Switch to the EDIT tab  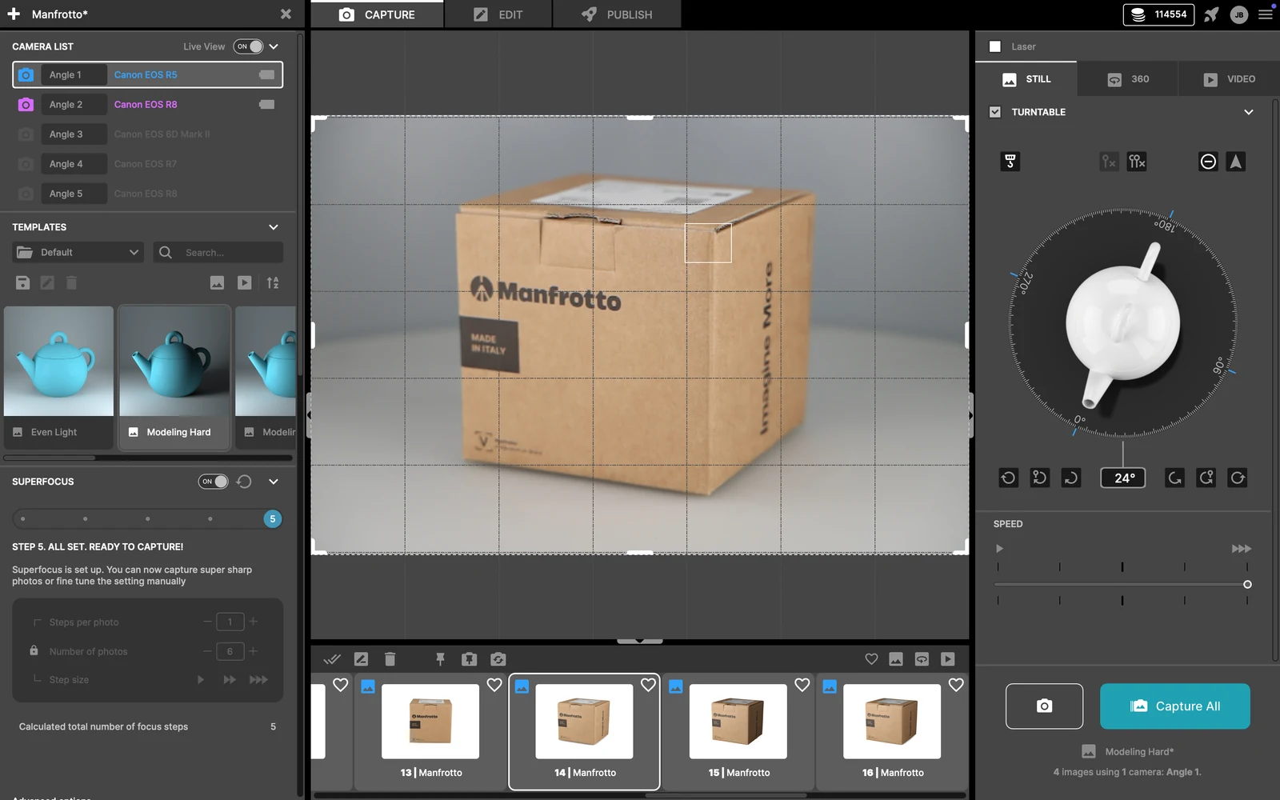498,14
